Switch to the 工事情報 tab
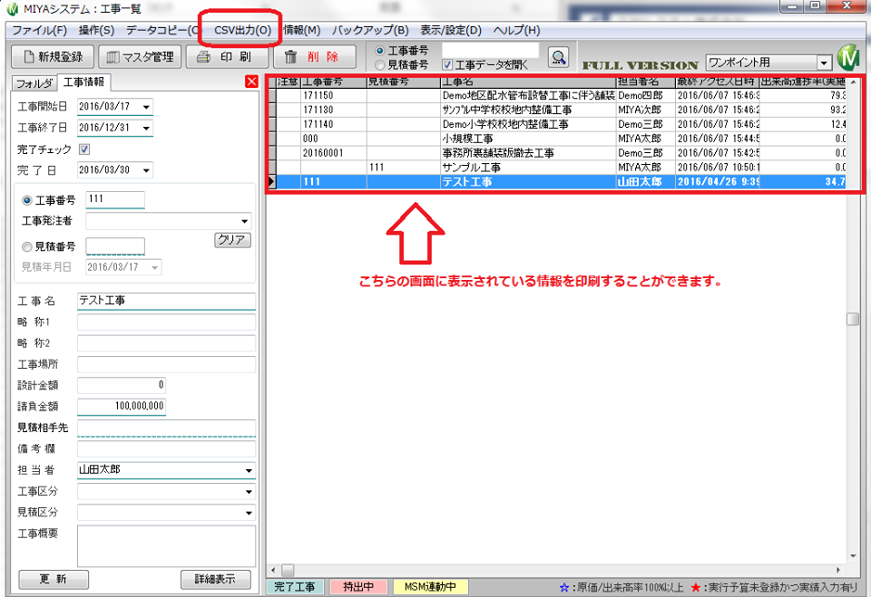The height and width of the screenshot is (597, 871). 83,82
